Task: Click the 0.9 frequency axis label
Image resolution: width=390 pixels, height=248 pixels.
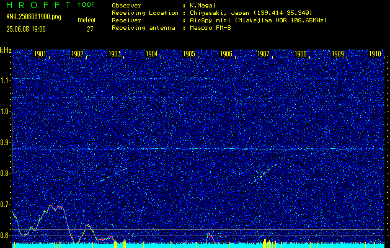Action: (x=5, y=143)
